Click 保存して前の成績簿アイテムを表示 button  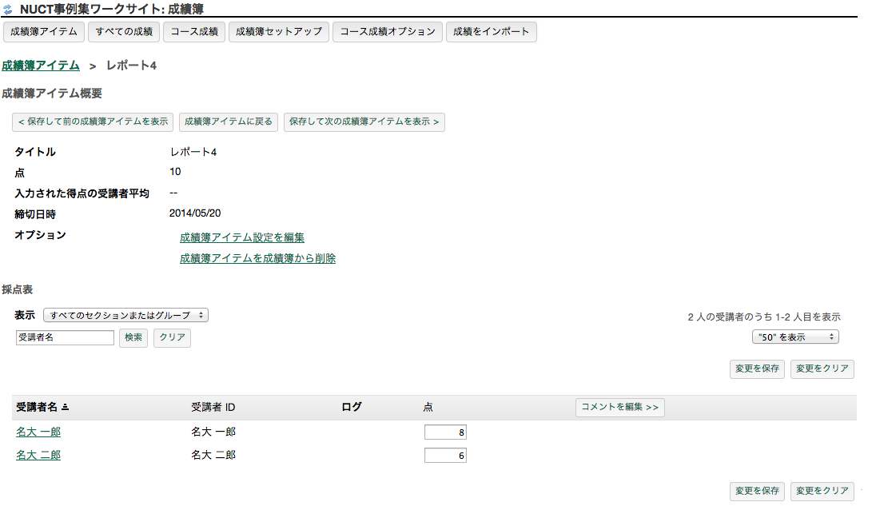92,122
